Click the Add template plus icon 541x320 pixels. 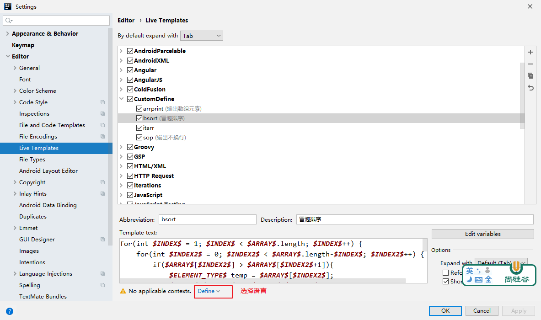pyautogui.click(x=530, y=53)
